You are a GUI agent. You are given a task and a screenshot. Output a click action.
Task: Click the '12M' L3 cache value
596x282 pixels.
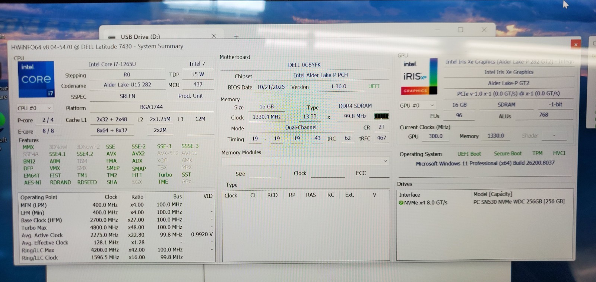[200, 119]
